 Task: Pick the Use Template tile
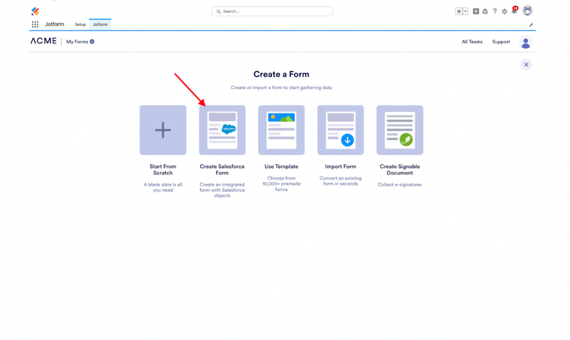point(281,130)
